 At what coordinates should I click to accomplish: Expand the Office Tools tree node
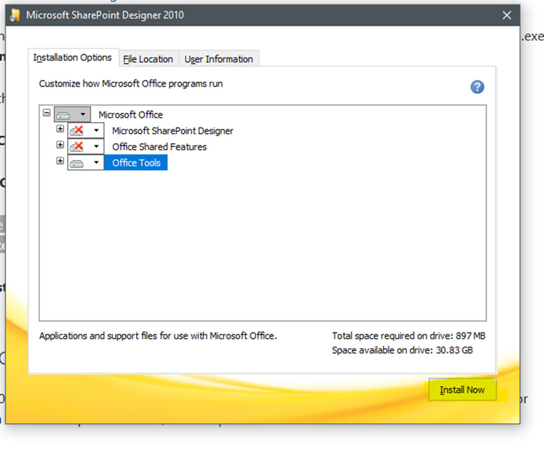(60, 161)
